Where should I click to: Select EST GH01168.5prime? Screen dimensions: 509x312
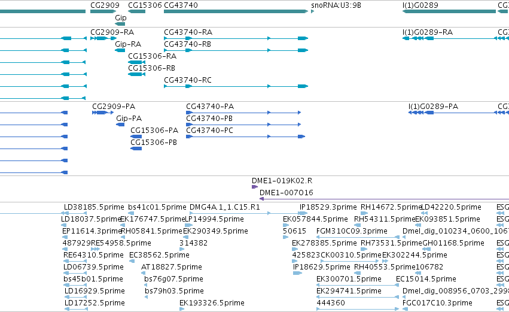point(453,243)
